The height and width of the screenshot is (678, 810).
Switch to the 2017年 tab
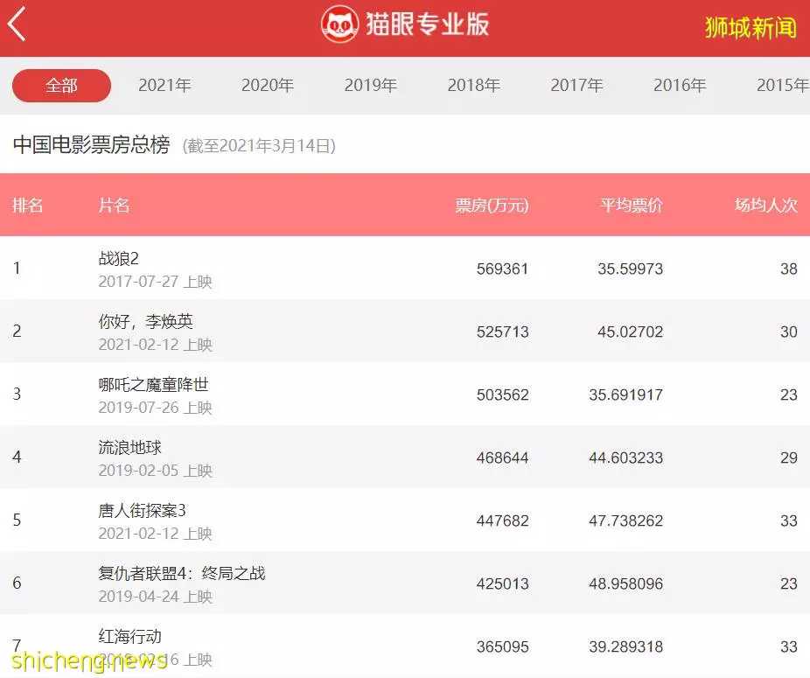[x=576, y=85]
